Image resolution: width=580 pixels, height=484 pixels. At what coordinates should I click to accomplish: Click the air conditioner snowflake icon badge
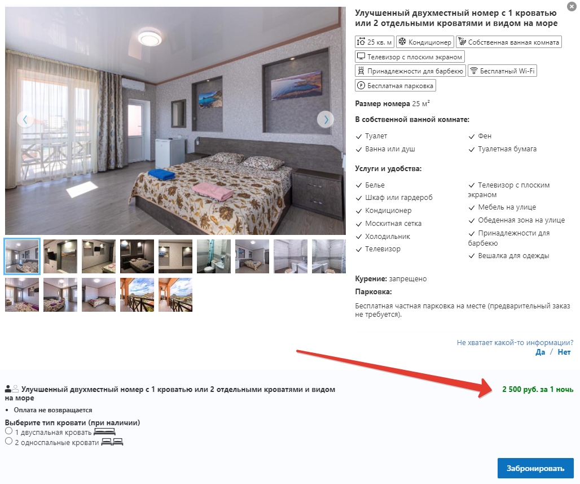tap(425, 42)
